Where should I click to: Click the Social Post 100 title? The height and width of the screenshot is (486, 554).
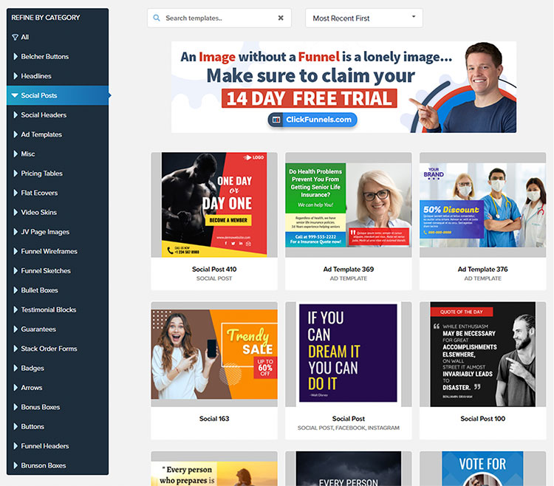click(x=482, y=419)
